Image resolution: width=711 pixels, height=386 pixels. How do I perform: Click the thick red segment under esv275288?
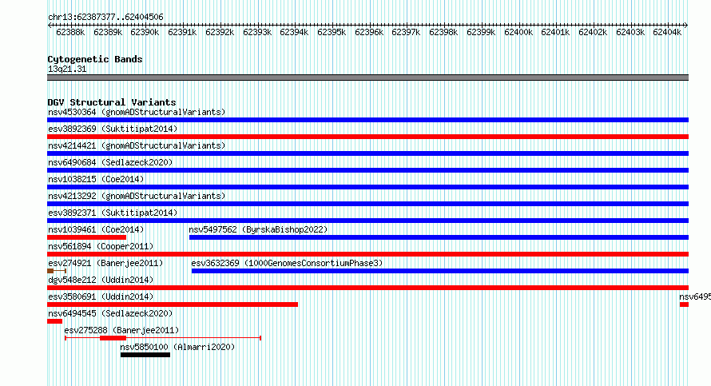tap(113, 338)
